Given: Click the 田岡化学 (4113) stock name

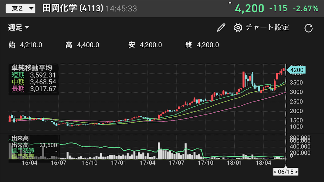Looking at the screenshot, I should coord(73,9).
